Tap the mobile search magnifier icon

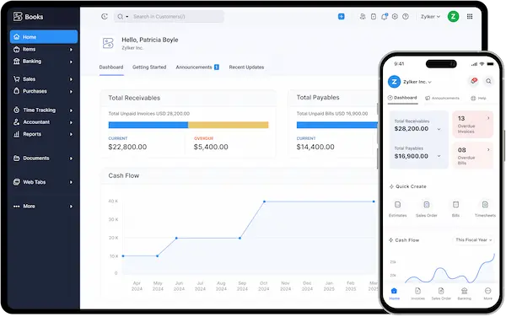point(488,81)
